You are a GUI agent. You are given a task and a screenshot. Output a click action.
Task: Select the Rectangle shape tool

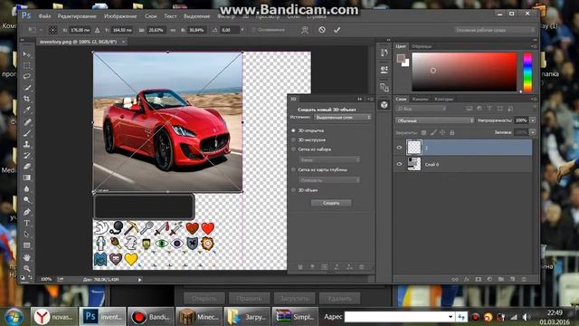click(26, 245)
